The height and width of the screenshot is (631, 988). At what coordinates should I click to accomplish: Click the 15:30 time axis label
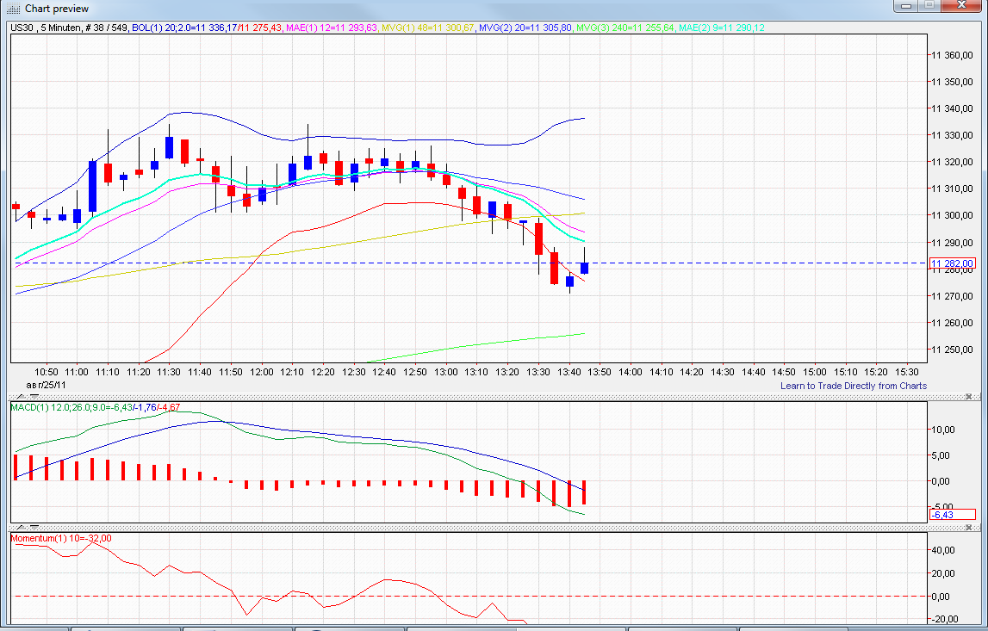(907, 372)
